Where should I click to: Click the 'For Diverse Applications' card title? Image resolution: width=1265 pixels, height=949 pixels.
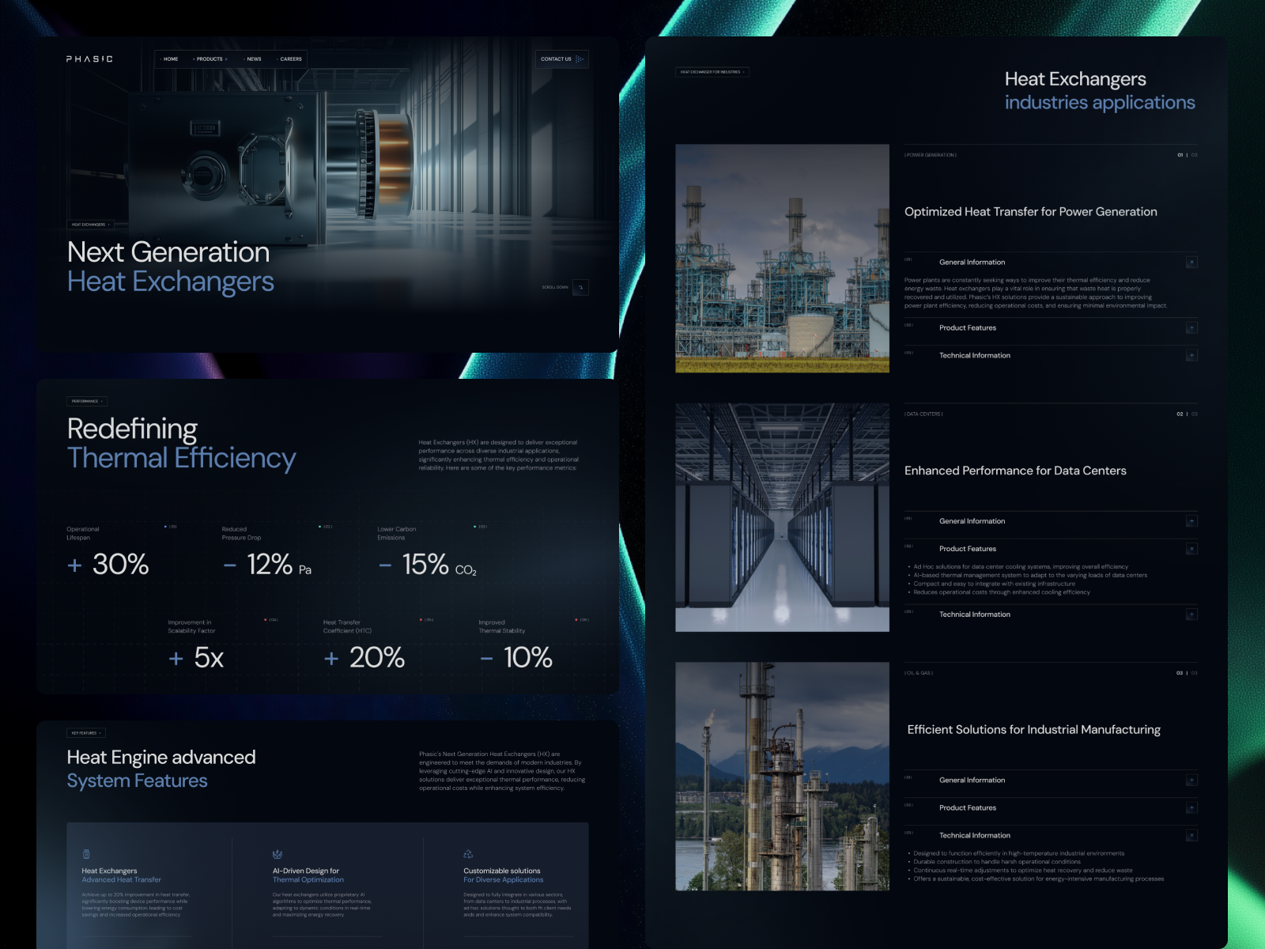(504, 879)
